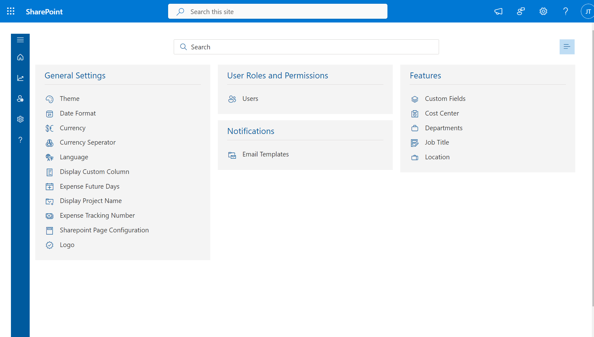Click the Display Custom Column icon
The image size is (594, 337).
click(x=49, y=172)
